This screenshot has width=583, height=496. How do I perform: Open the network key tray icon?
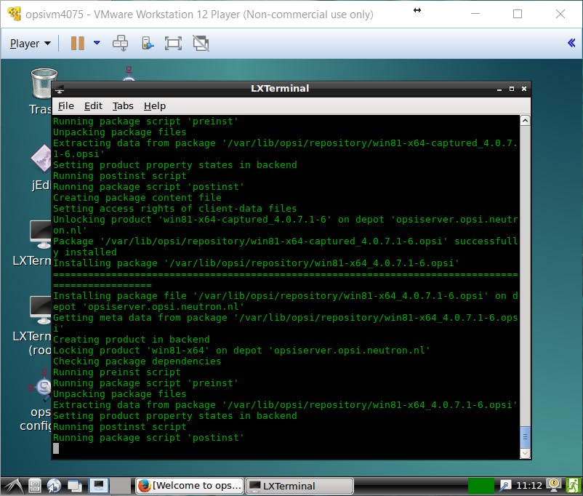click(505, 485)
